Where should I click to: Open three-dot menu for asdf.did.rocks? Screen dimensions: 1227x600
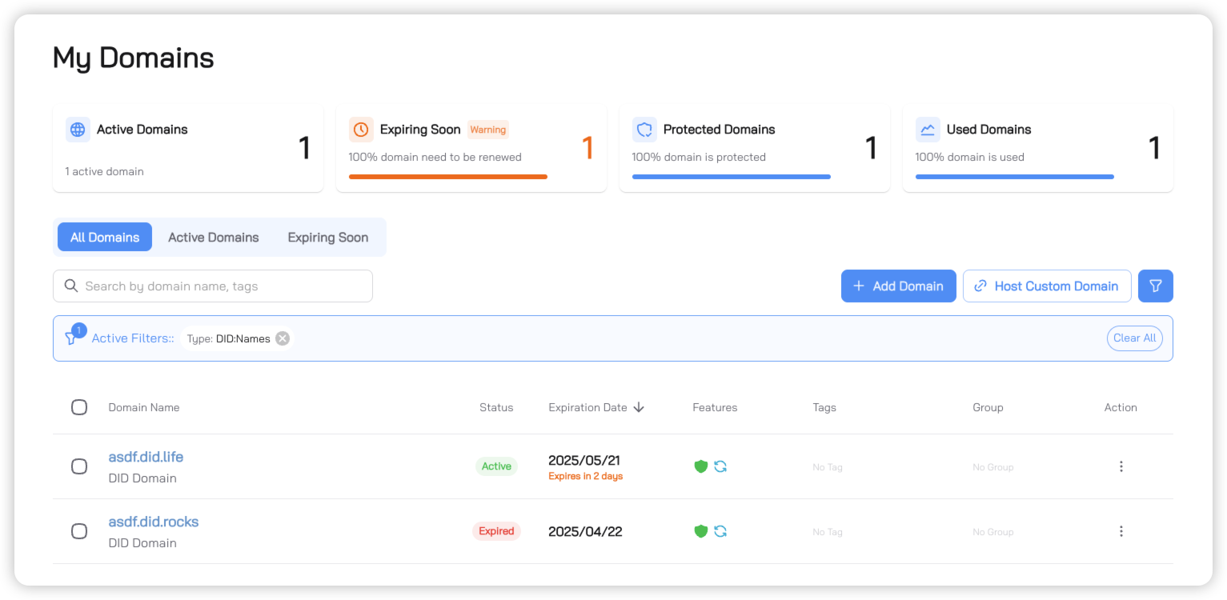pos(1121,531)
